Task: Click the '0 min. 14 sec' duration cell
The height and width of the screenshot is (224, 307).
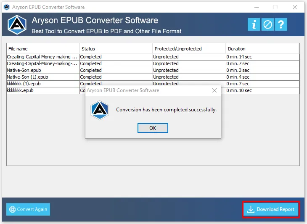Action: coord(262,57)
